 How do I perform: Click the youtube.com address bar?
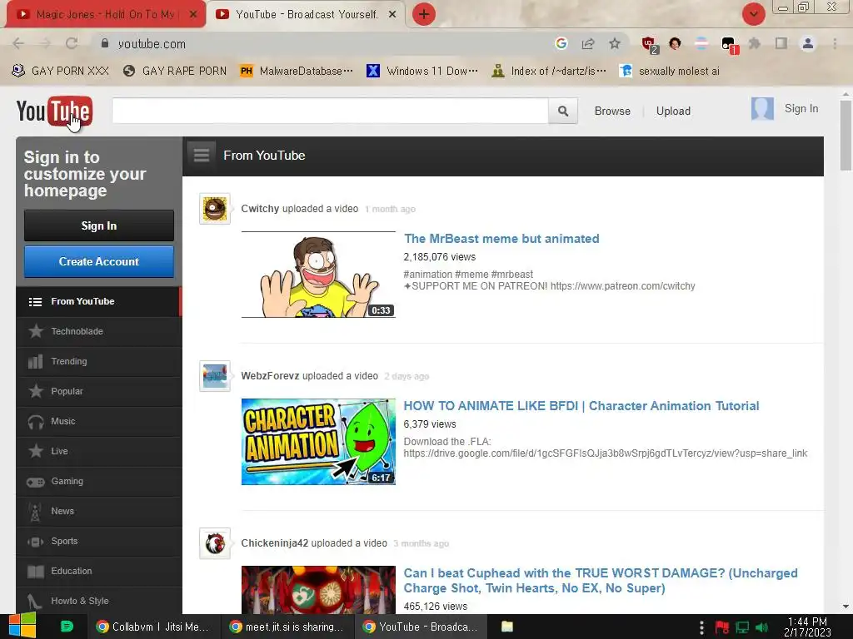pos(327,43)
